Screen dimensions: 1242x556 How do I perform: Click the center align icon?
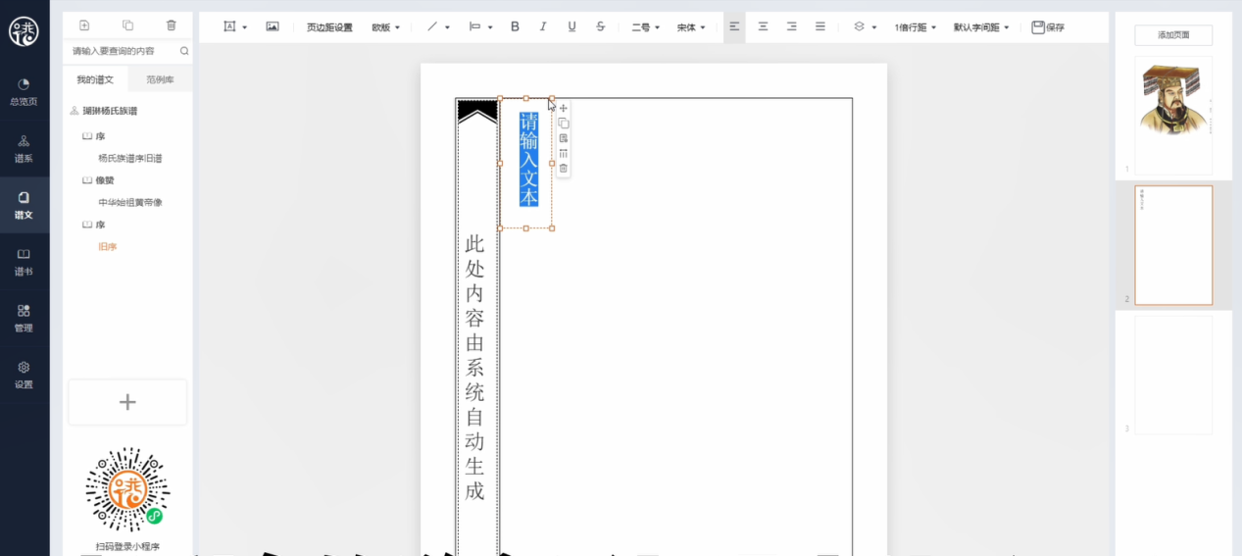[x=763, y=27]
